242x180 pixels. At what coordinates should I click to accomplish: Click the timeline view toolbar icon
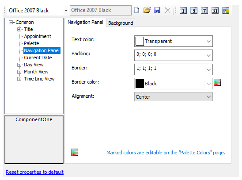point(226,11)
